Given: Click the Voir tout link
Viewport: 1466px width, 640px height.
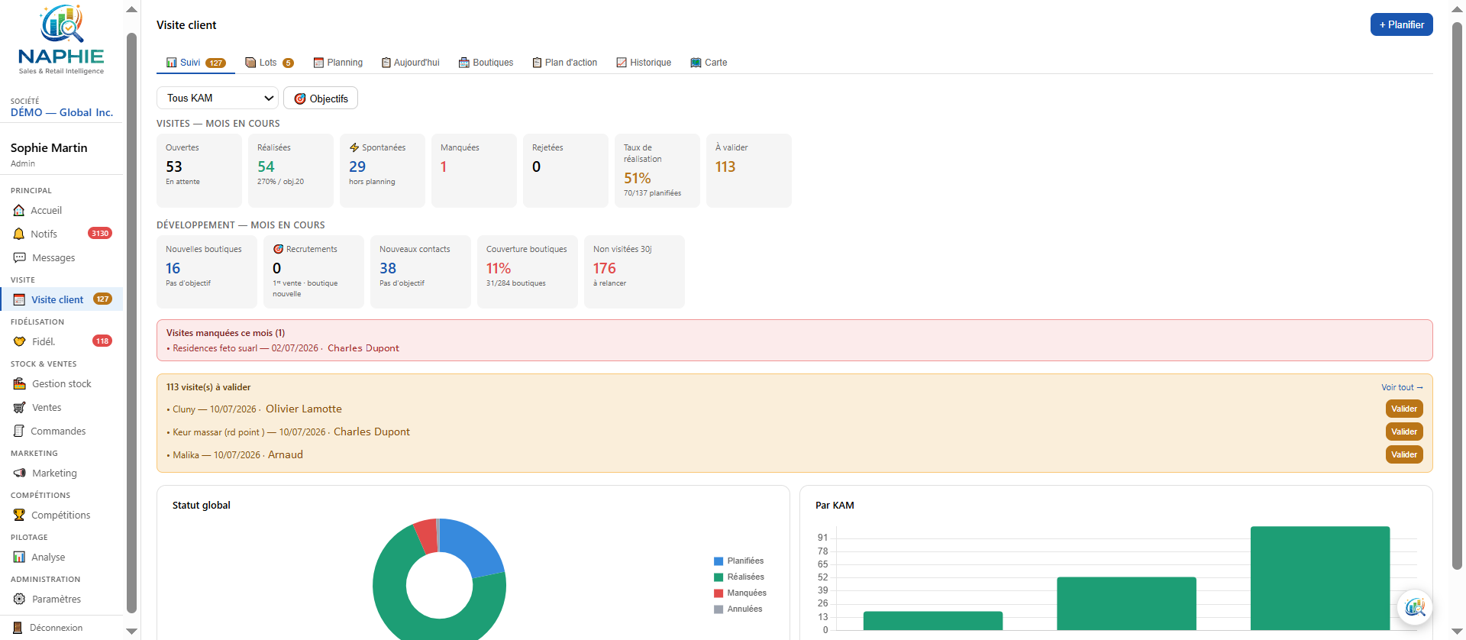Looking at the screenshot, I should [x=1402, y=387].
